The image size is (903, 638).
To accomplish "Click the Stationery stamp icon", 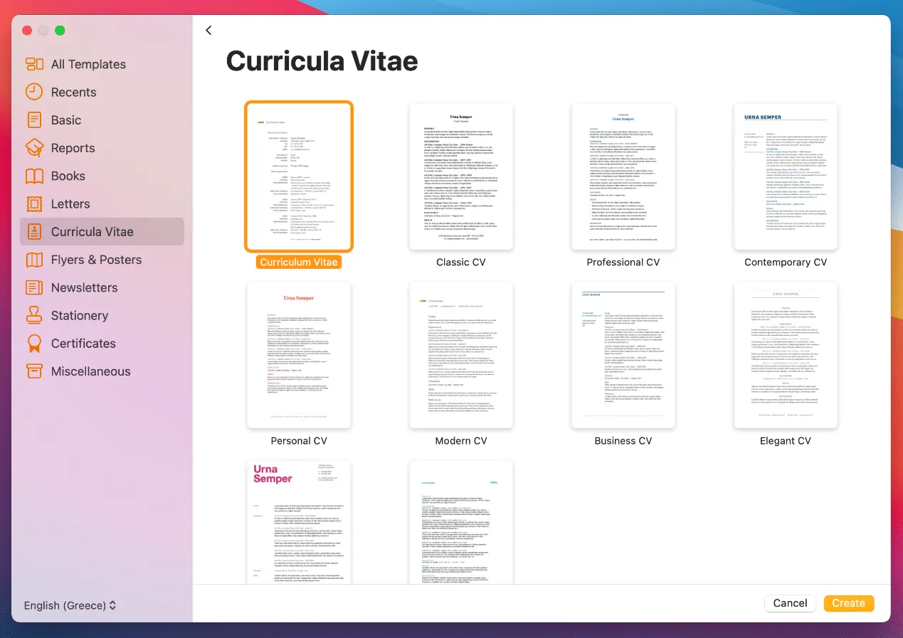I will tap(34, 315).
